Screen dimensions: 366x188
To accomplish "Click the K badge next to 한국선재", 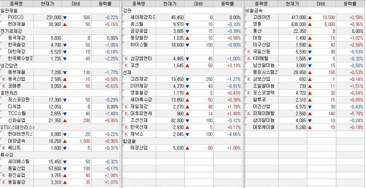I will (x=126, y=127).
